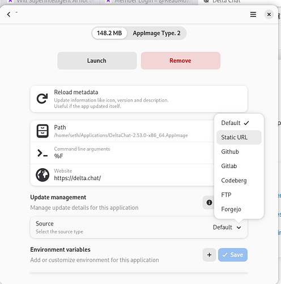The width and height of the screenshot is (281, 284).
Task: Add an environment variable with plus button
Action: click(209, 255)
